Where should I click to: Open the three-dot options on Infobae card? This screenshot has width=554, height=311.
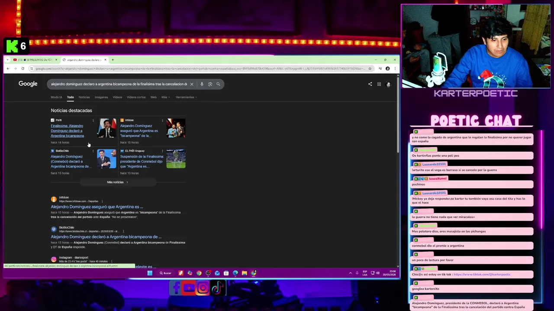(162, 121)
